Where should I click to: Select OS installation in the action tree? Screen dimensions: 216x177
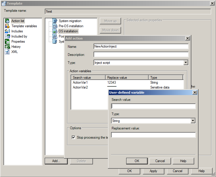pos(68,31)
